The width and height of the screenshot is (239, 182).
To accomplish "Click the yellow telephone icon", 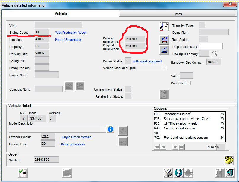I will pyautogui.click(x=229, y=160).
